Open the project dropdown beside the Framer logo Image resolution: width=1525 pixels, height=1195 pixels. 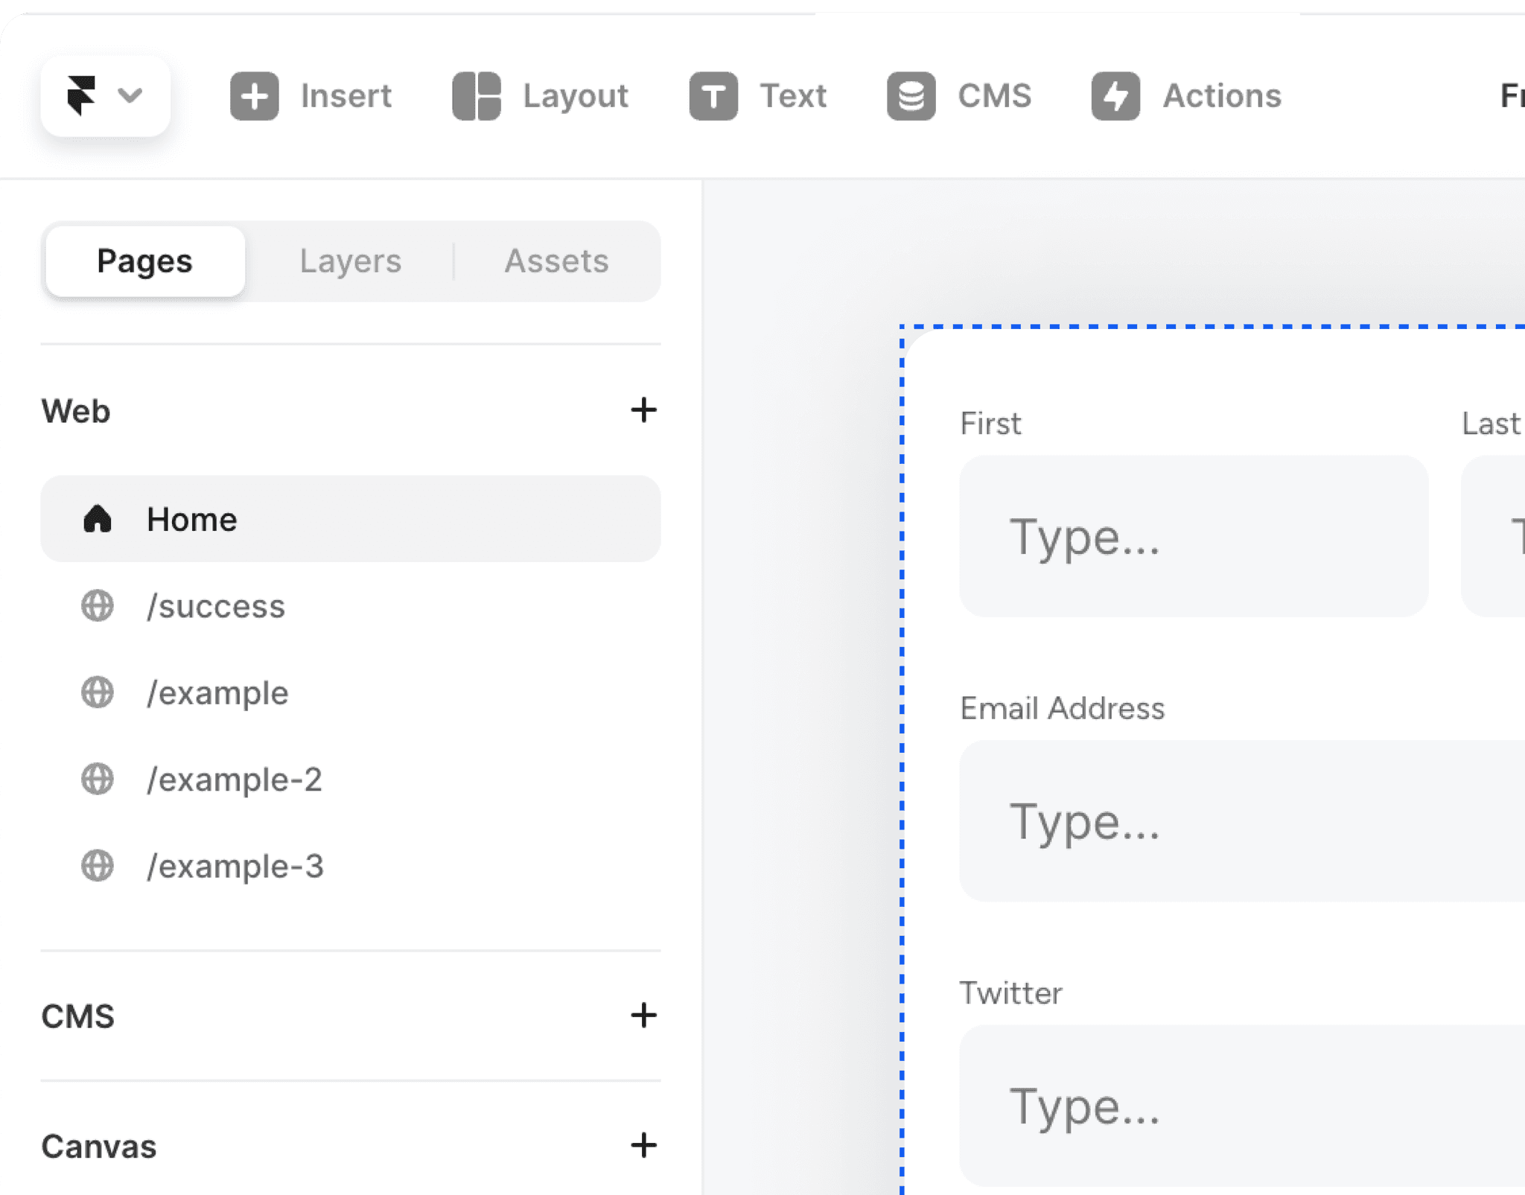point(130,95)
